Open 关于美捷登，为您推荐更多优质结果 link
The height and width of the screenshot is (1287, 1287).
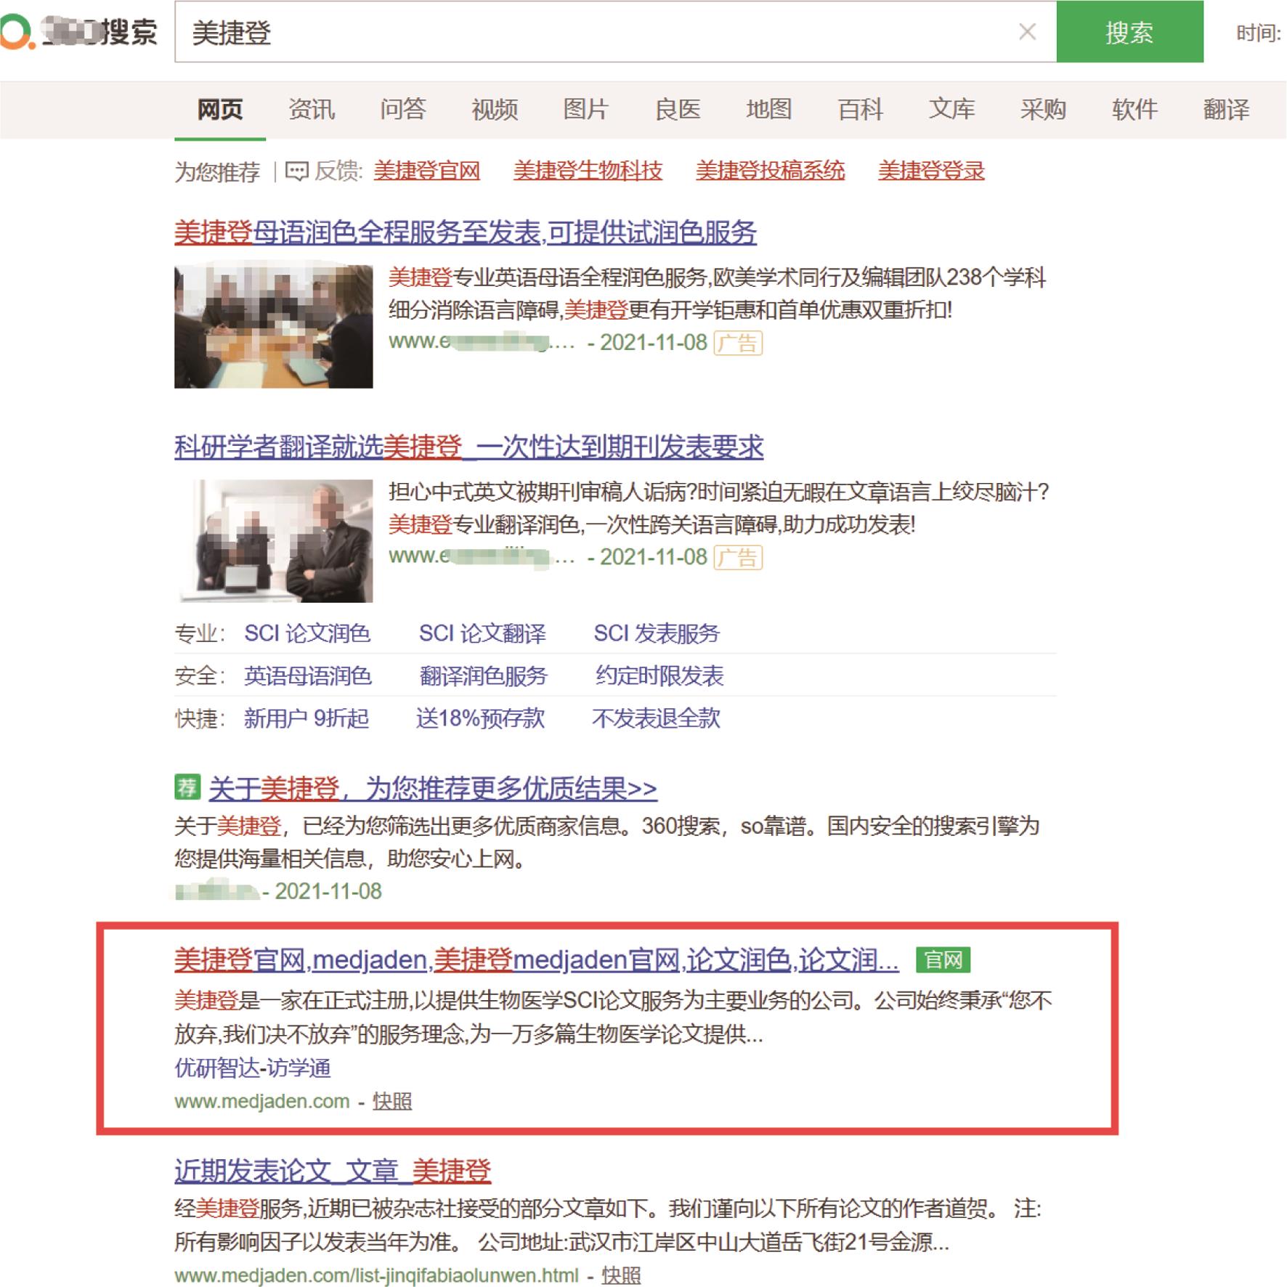[x=433, y=788]
